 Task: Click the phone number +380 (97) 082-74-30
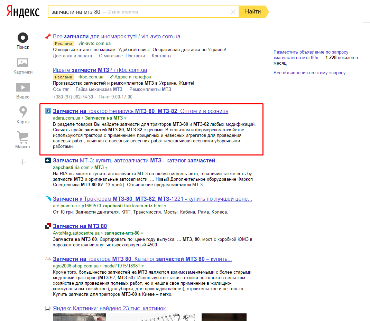pyautogui.click(x=73, y=97)
